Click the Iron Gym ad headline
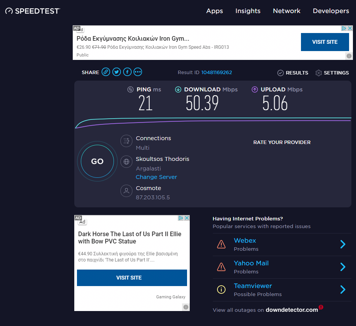 [x=133, y=38]
